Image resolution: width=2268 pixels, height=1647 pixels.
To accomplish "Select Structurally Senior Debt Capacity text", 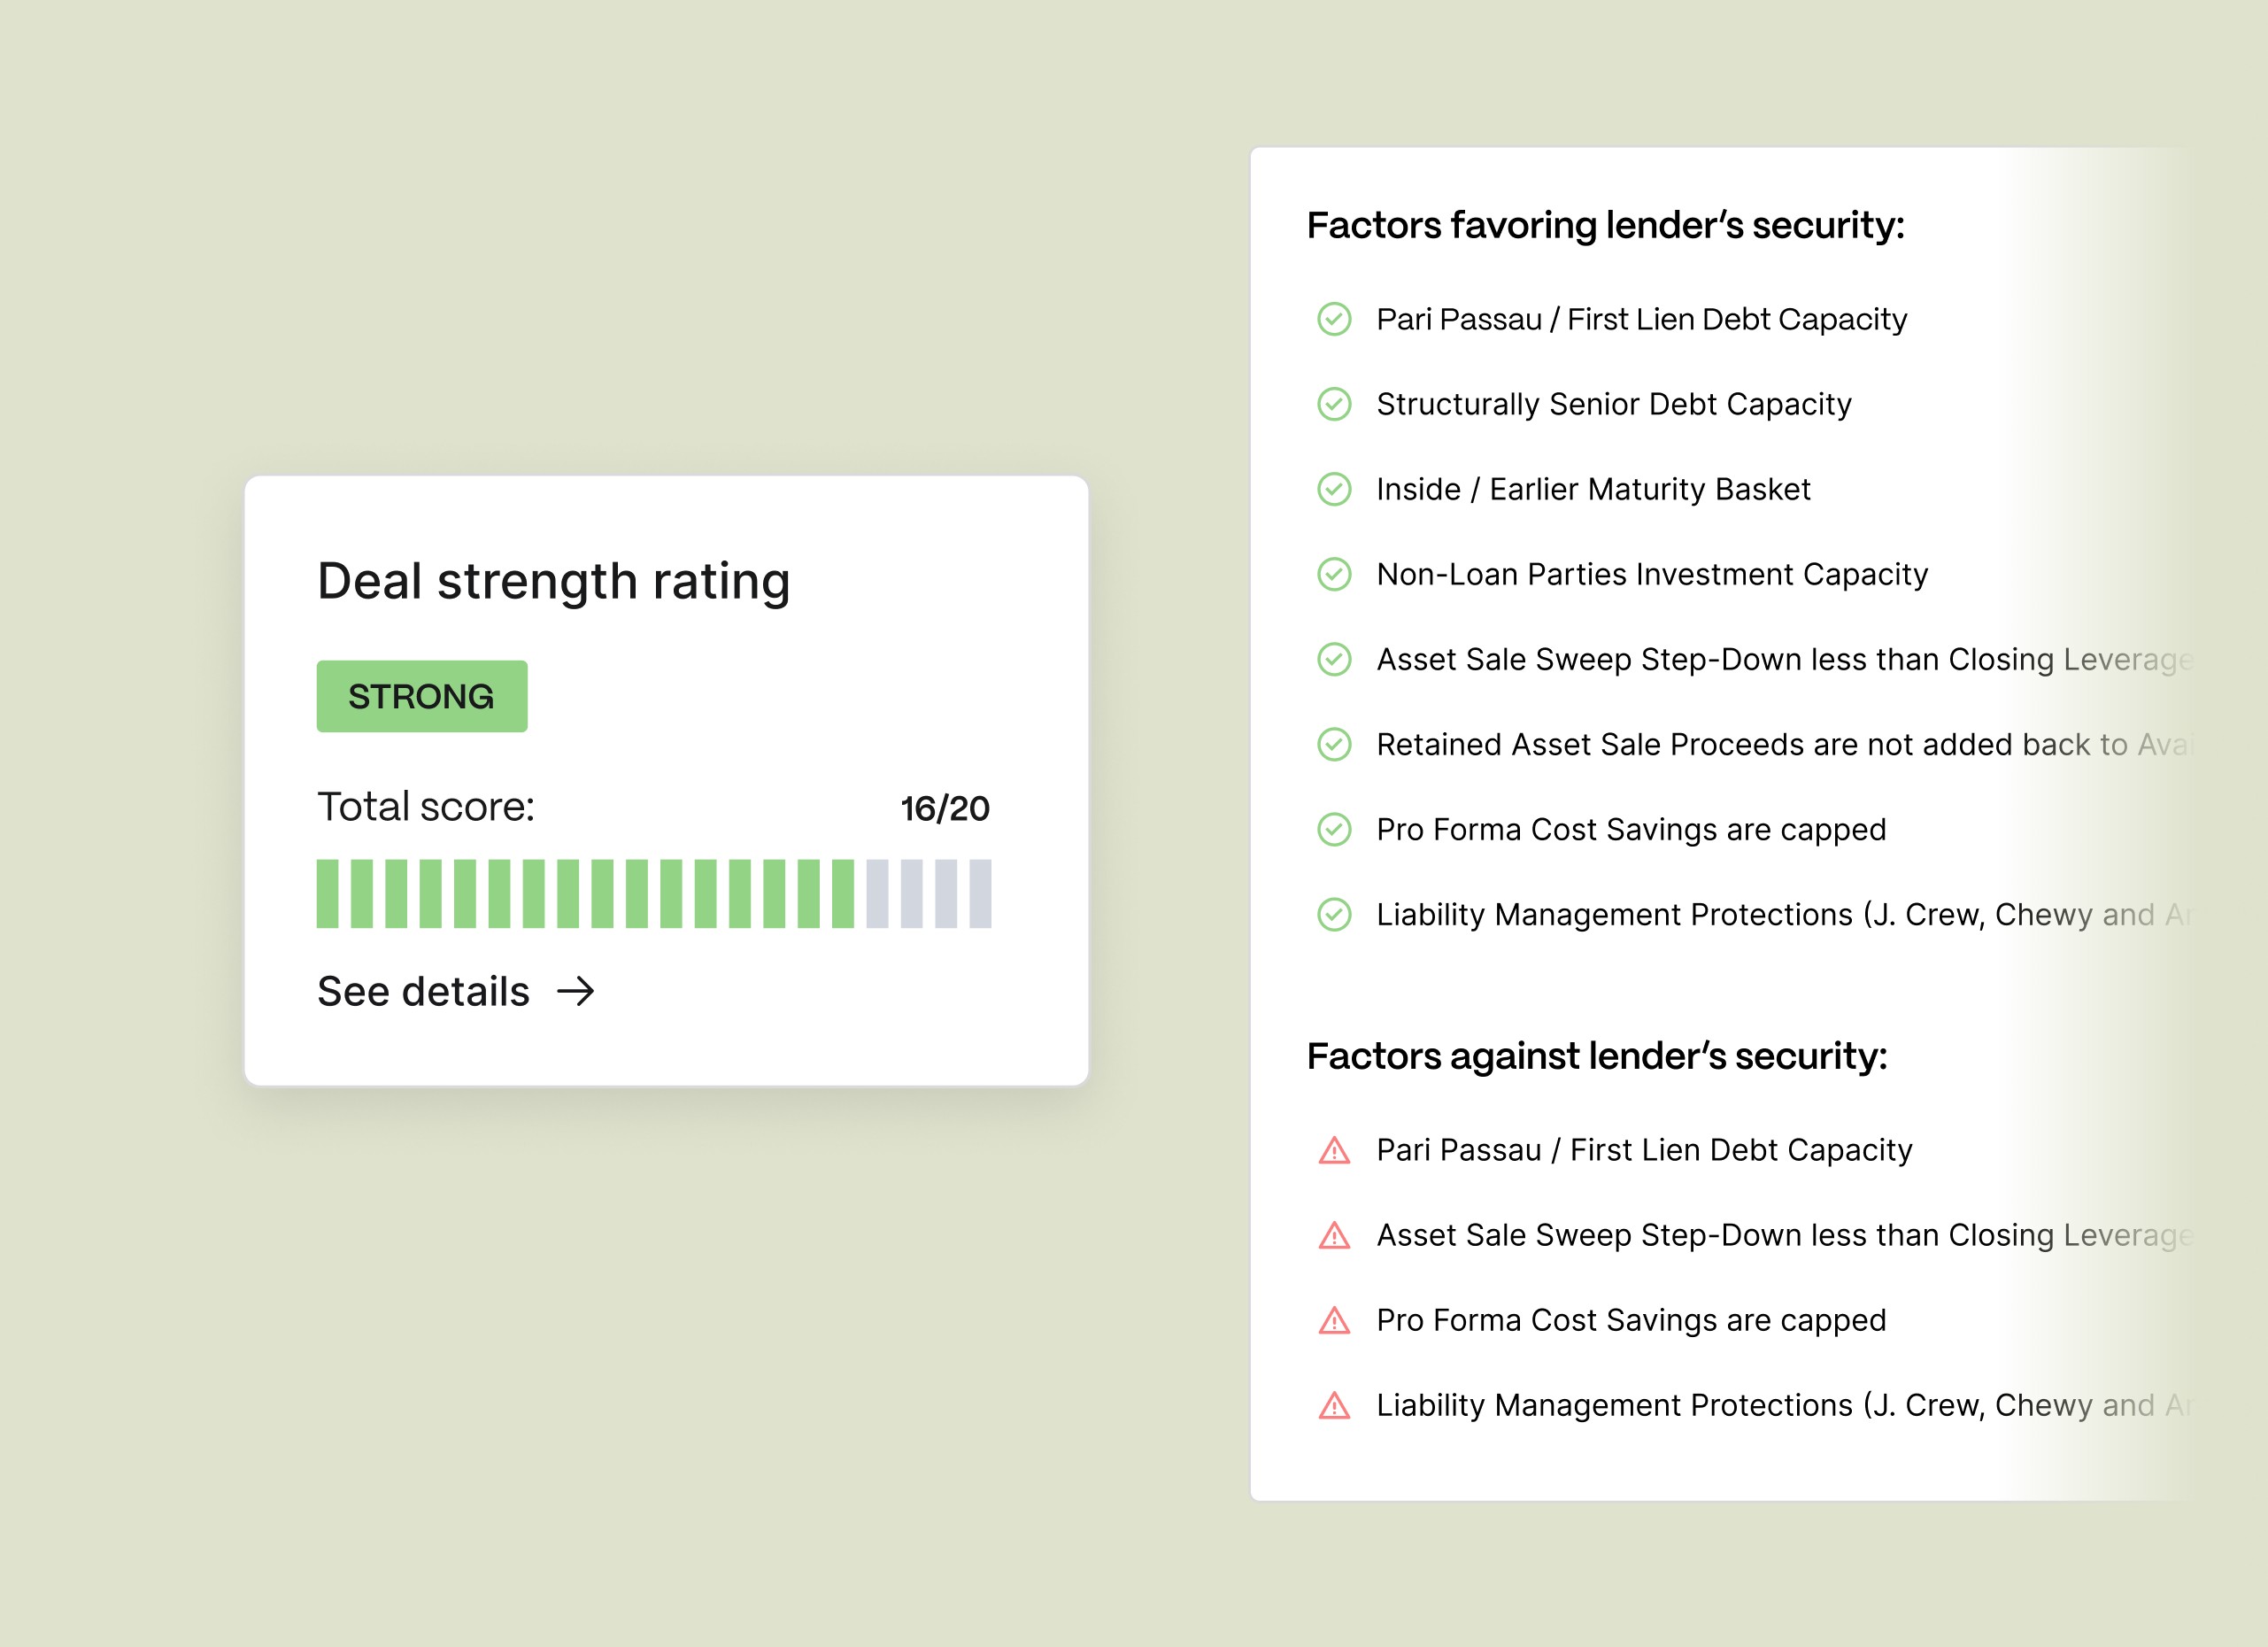I will pyautogui.click(x=1614, y=404).
